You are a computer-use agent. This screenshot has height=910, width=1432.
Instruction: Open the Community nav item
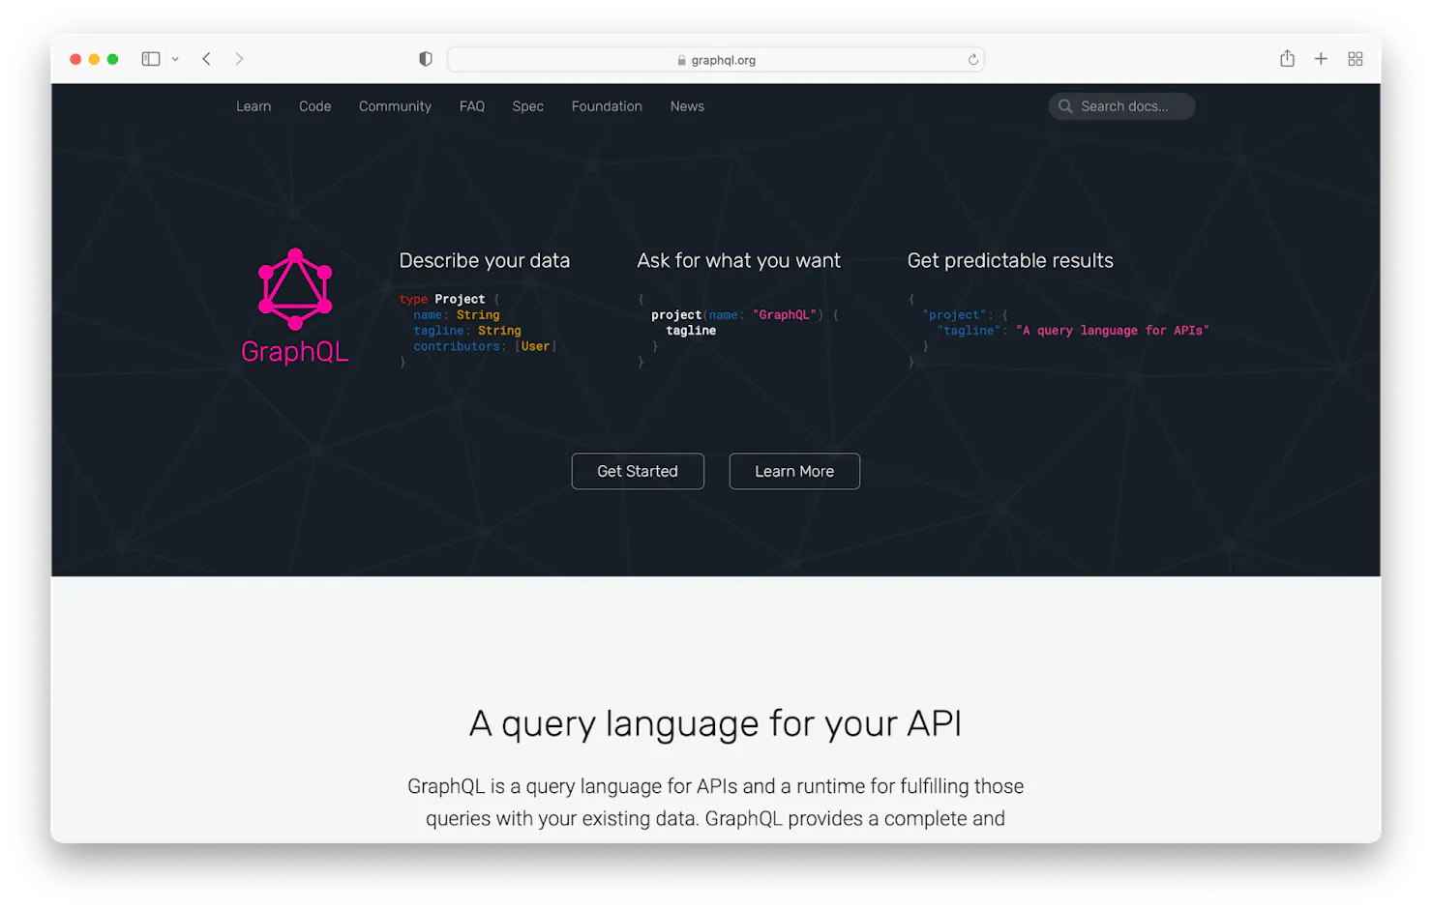395,106
